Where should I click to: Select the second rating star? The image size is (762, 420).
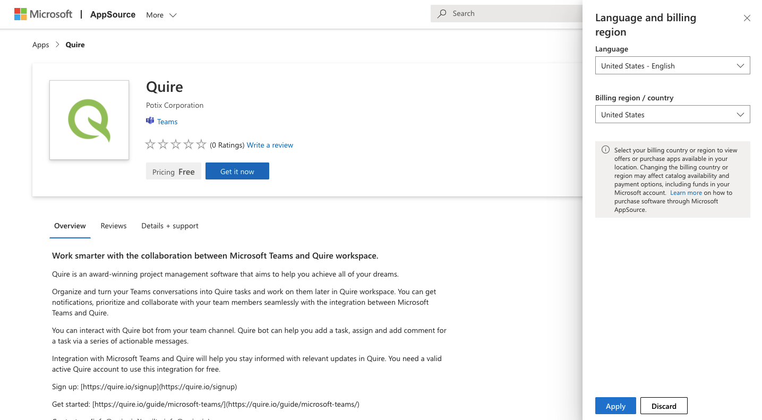(x=163, y=144)
